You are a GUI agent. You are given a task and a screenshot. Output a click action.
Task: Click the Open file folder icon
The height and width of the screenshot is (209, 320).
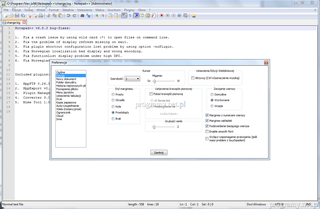(x=11, y=16)
